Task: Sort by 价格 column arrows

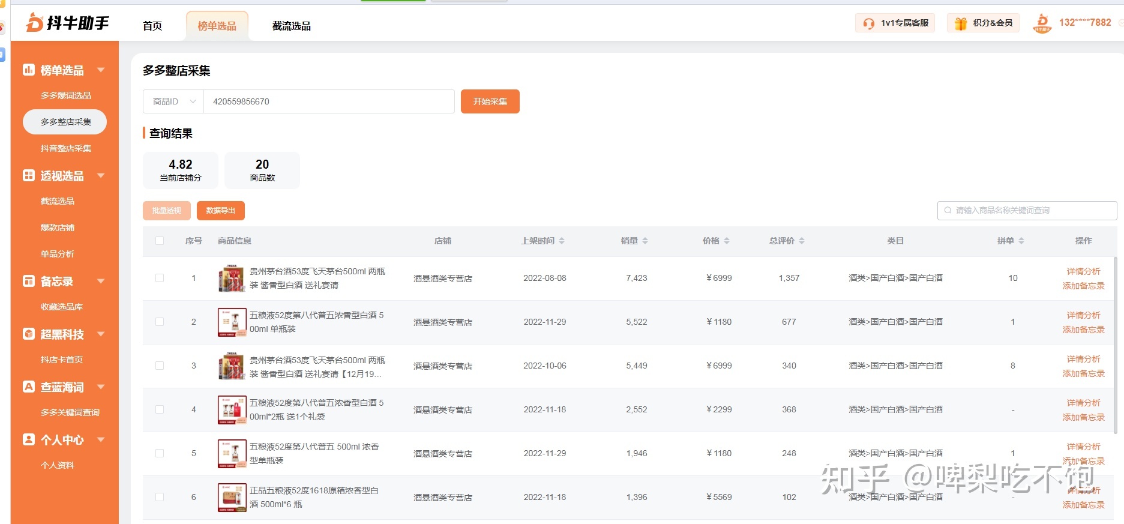Action: point(727,241)
